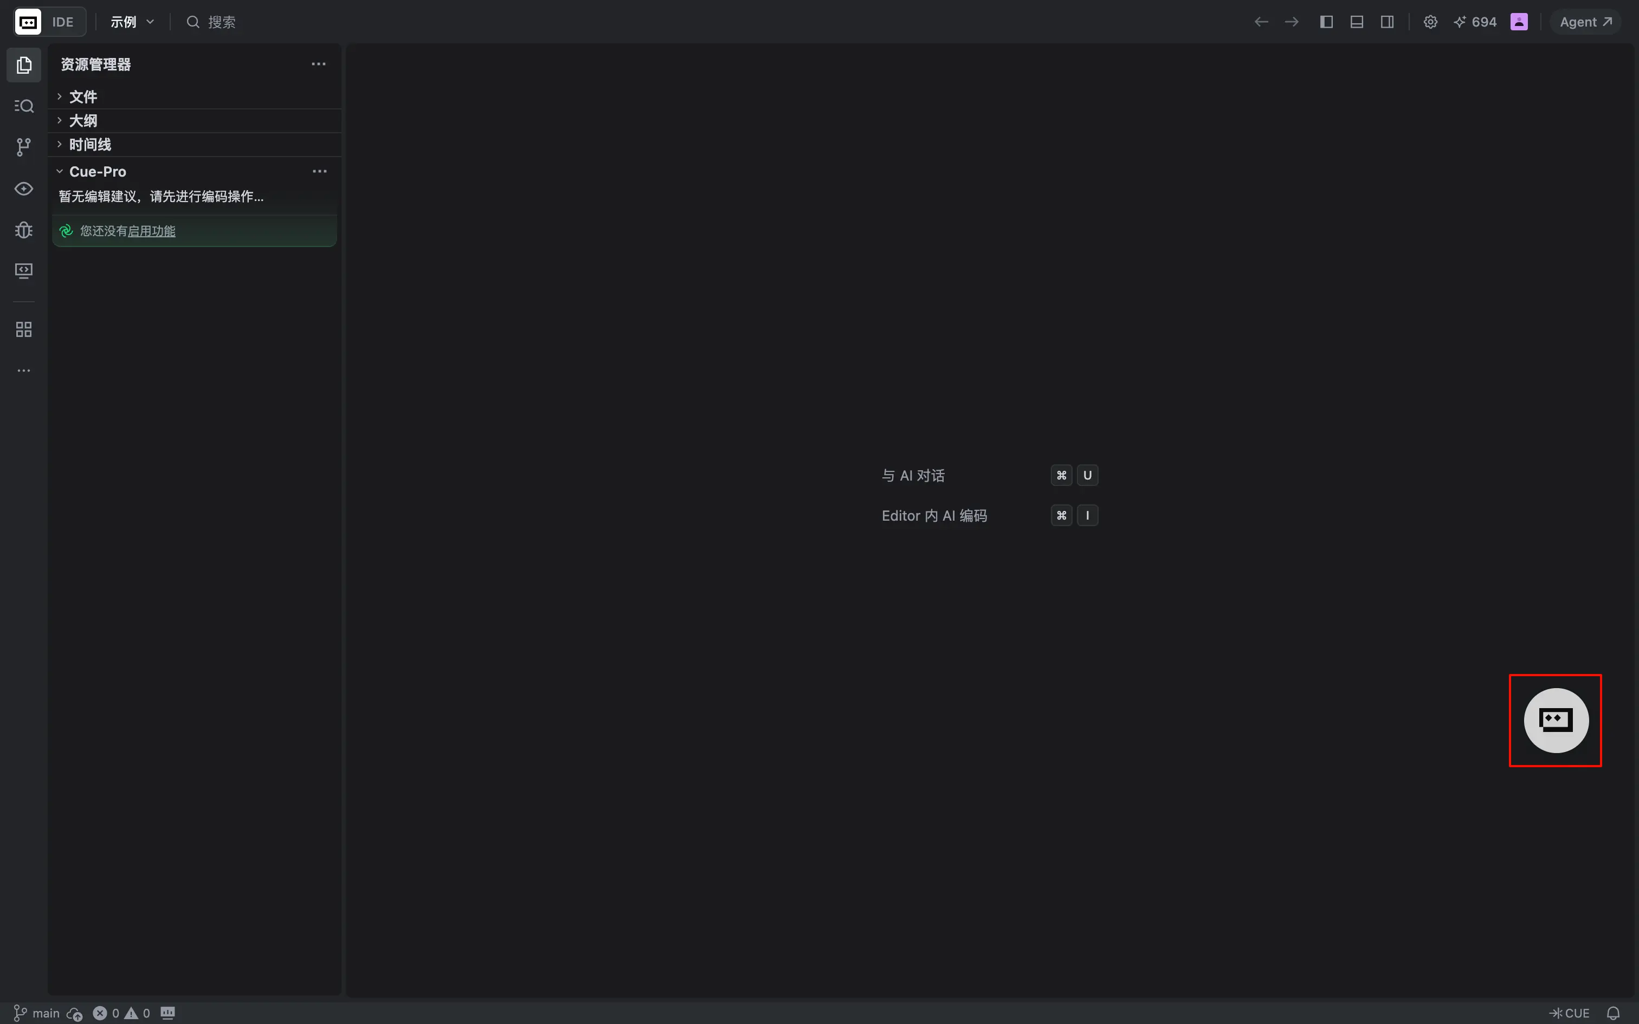The height and width of the screenshot is (1024, 1639).
Task: Open Cue-Pro section more actions menu
Action: 320,171
